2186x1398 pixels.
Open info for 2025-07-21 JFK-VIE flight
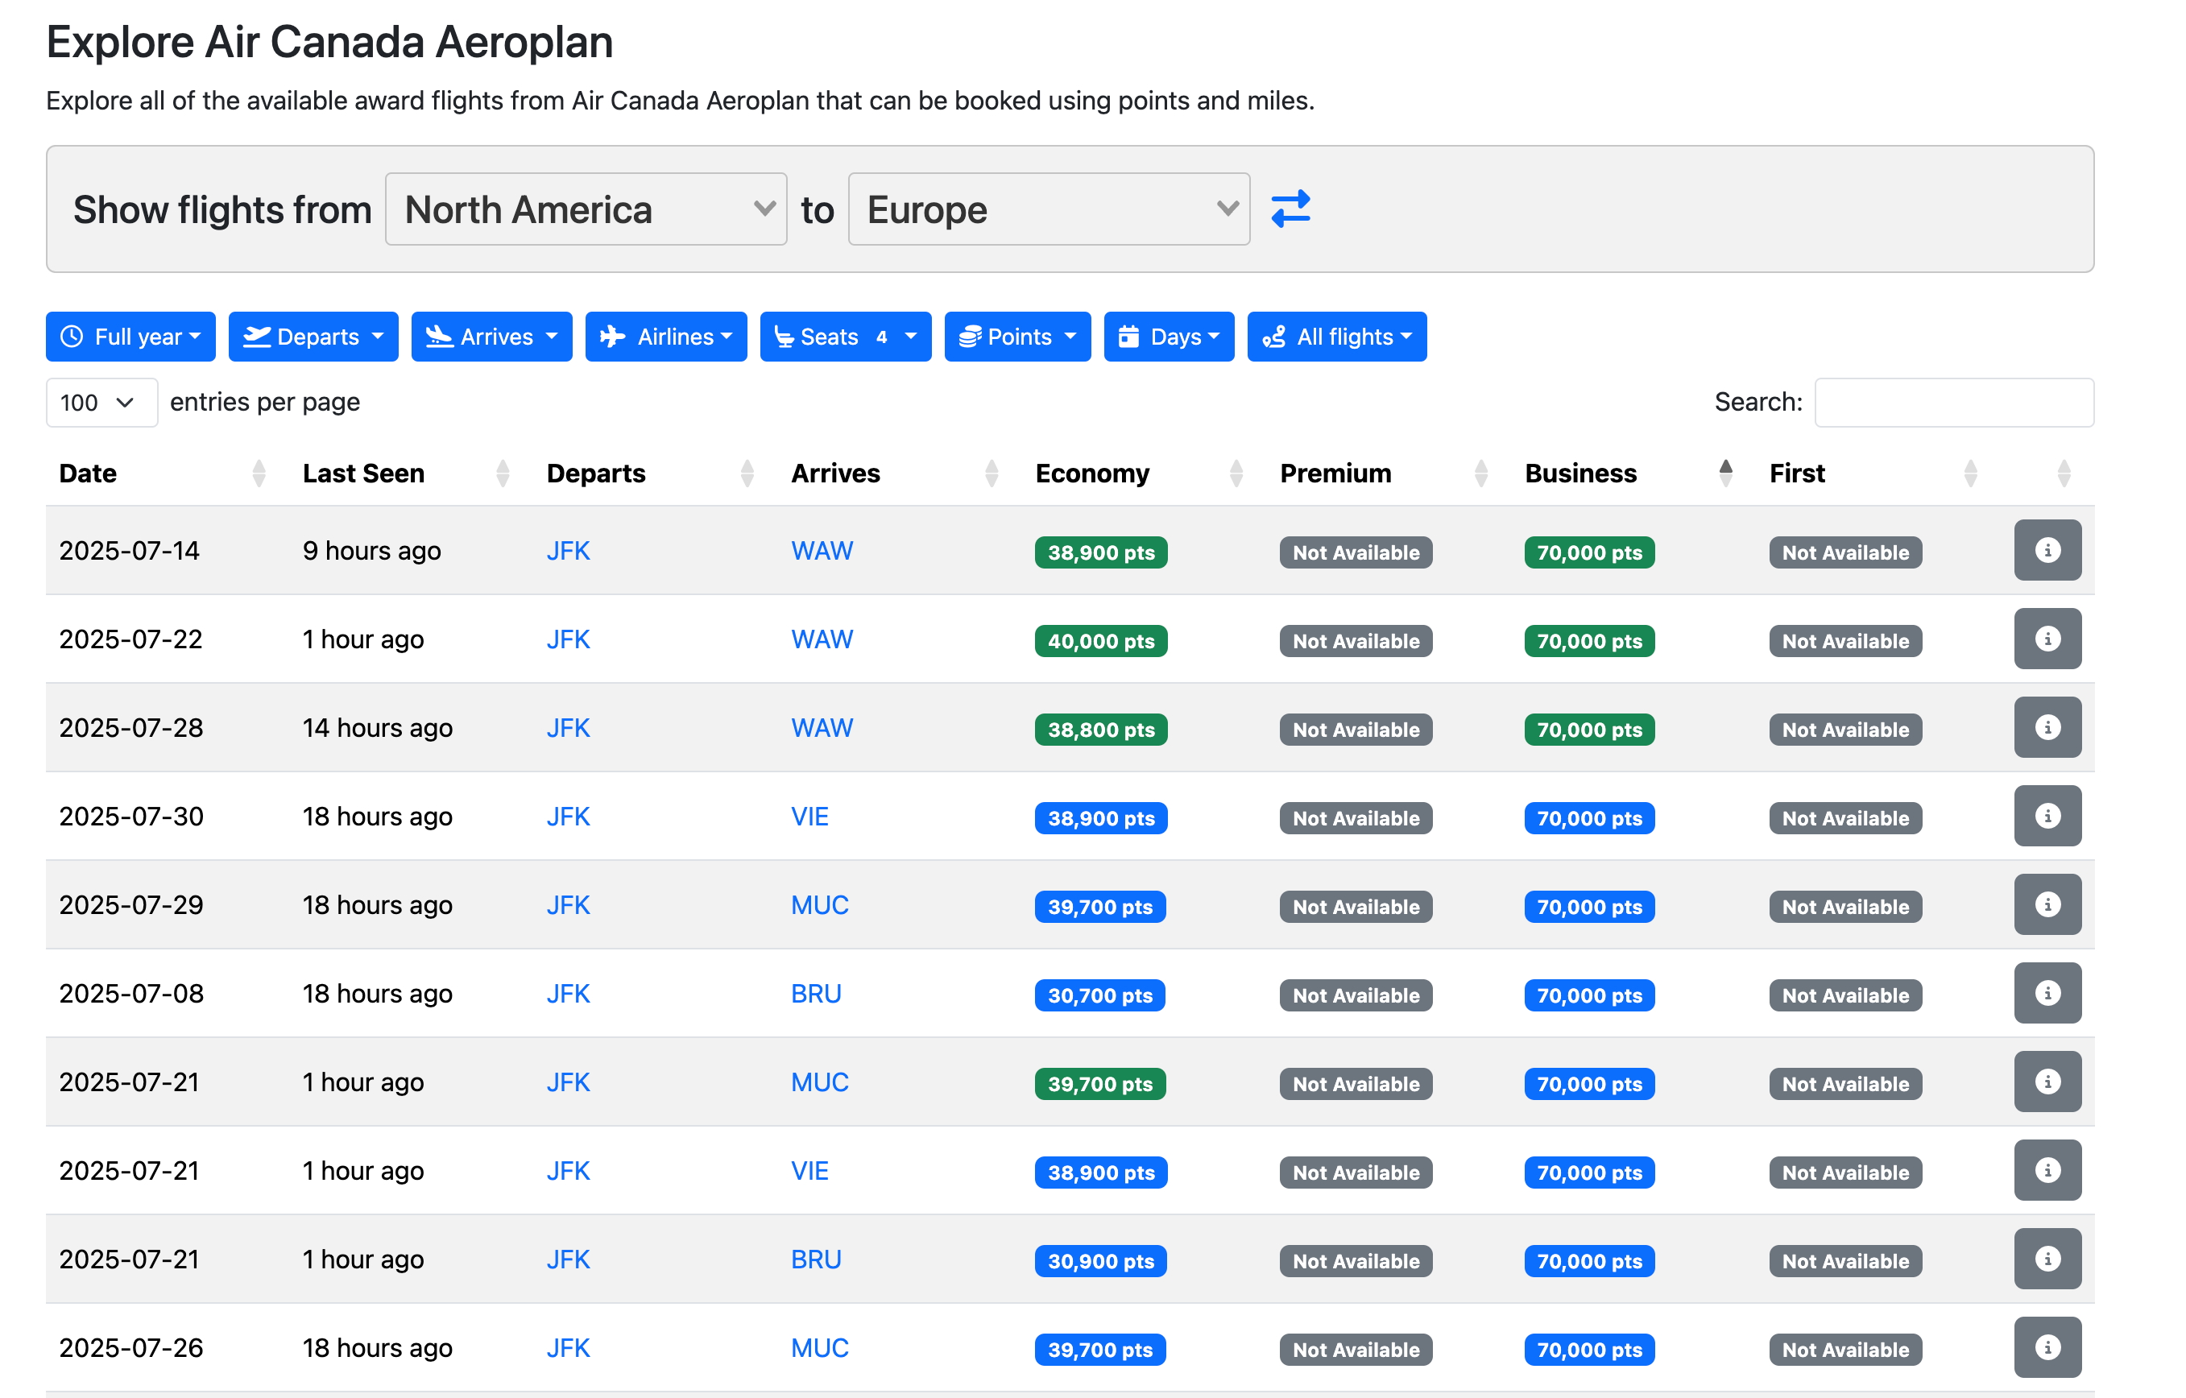click(2047, 1170)
